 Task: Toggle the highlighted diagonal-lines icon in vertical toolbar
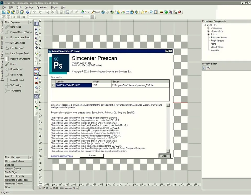(x=36, y=96)
